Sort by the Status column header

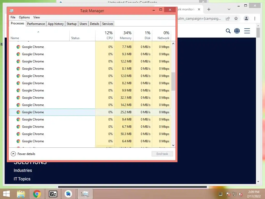[x=82, y=35]
